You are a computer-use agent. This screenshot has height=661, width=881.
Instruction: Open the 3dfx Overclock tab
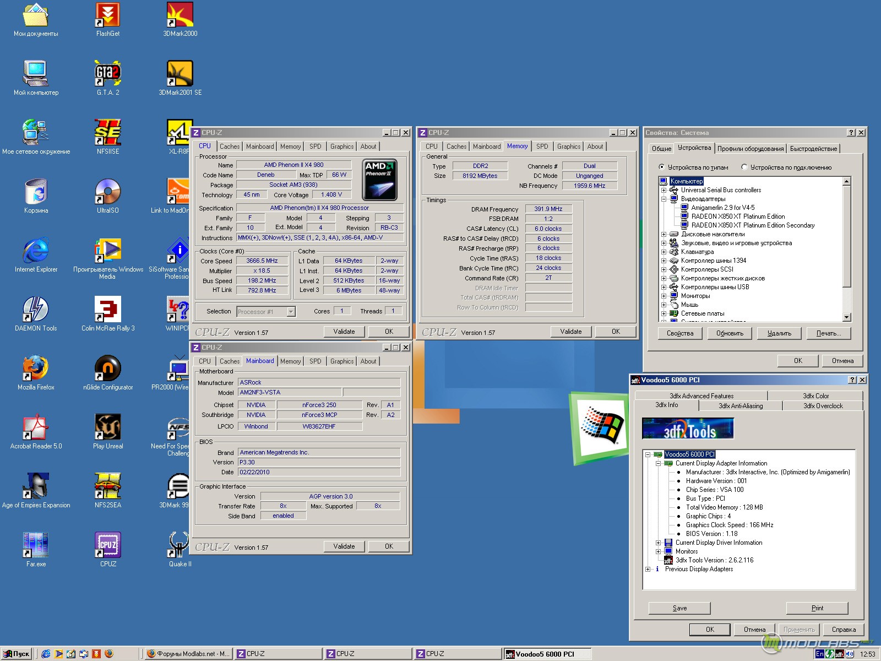tap(823, 406)
